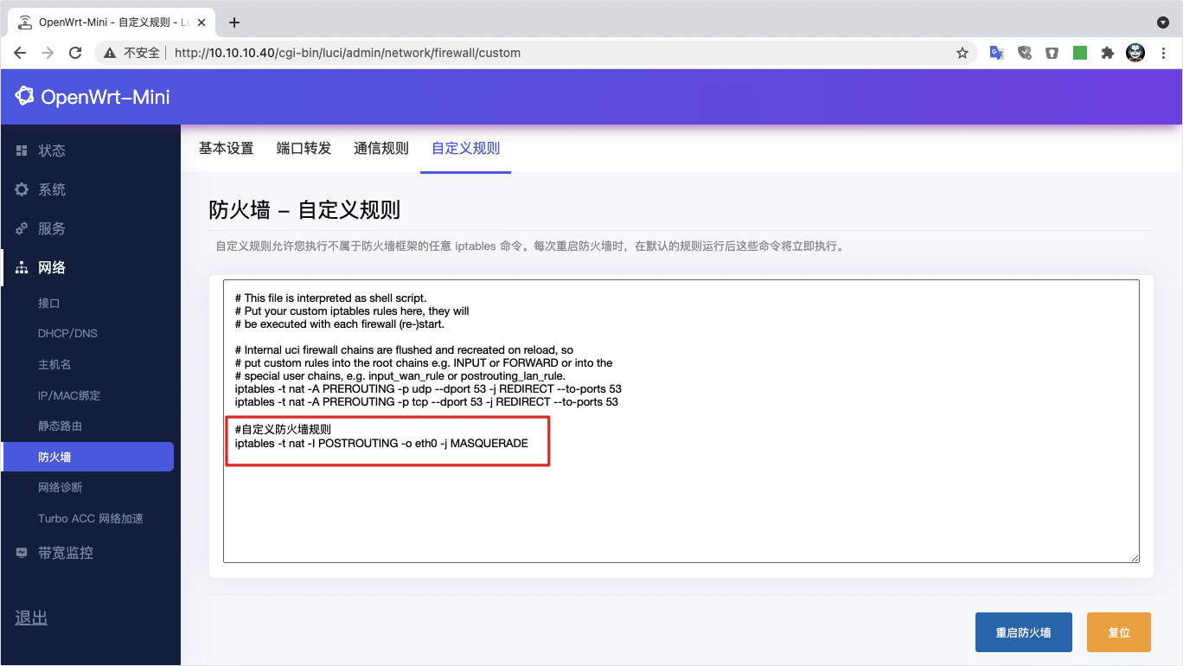The width and height of the screenshot is (1183, 666).
Task: Switch to the 通信规则 tab
Action: click(381, 149)
